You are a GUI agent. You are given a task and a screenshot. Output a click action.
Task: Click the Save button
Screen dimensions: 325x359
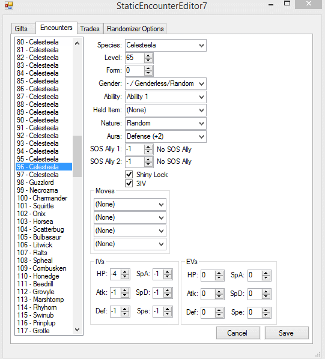[x=287, y=333]
